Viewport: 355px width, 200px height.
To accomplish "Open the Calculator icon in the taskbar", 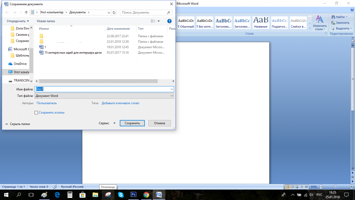I will [x=70, y=195].
